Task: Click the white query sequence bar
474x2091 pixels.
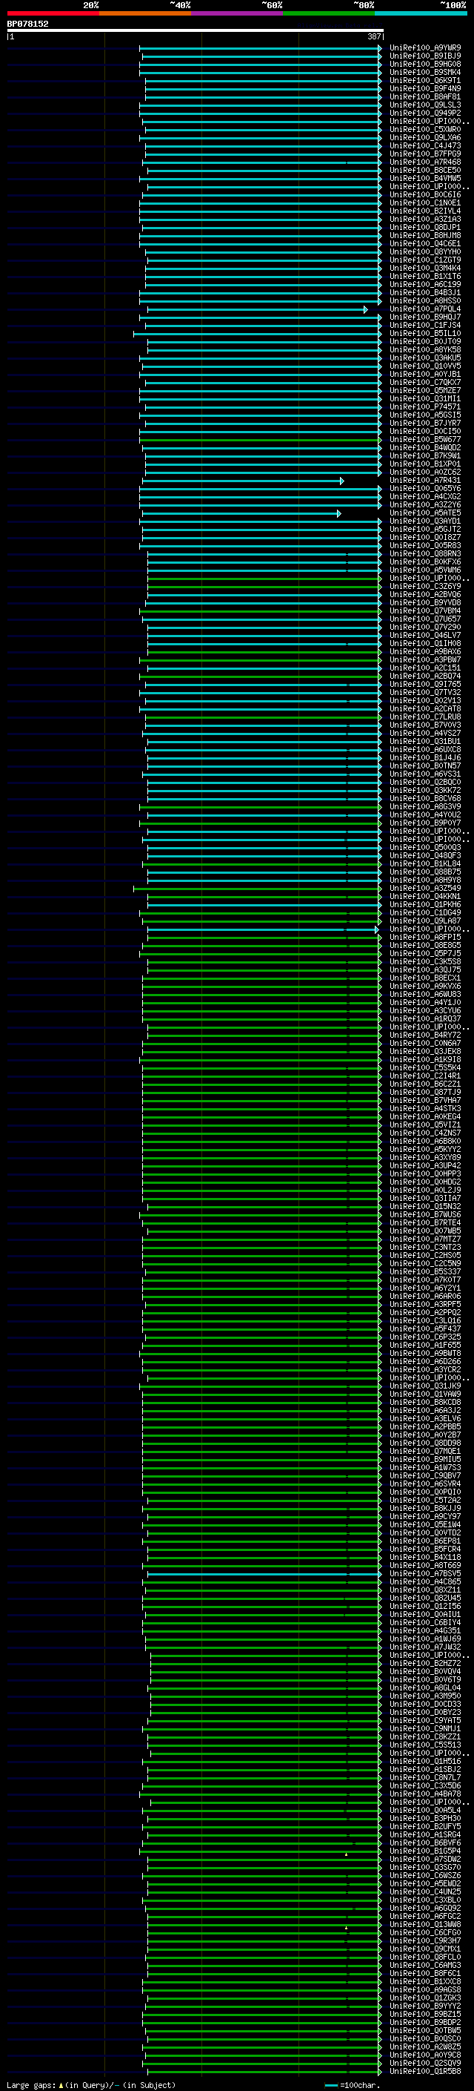Action: (196, 30)
